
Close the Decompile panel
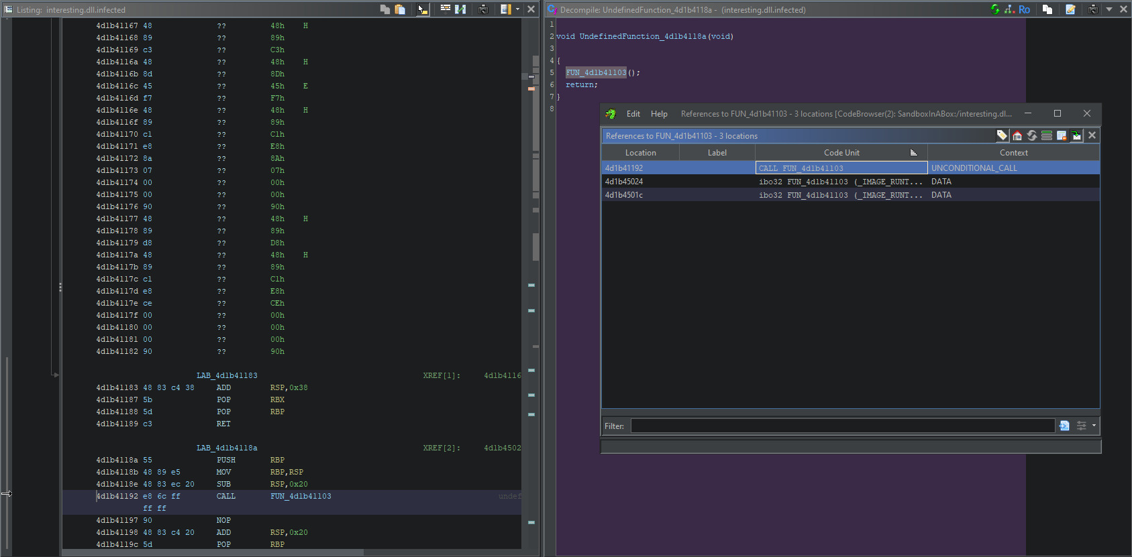[1123, 9]
